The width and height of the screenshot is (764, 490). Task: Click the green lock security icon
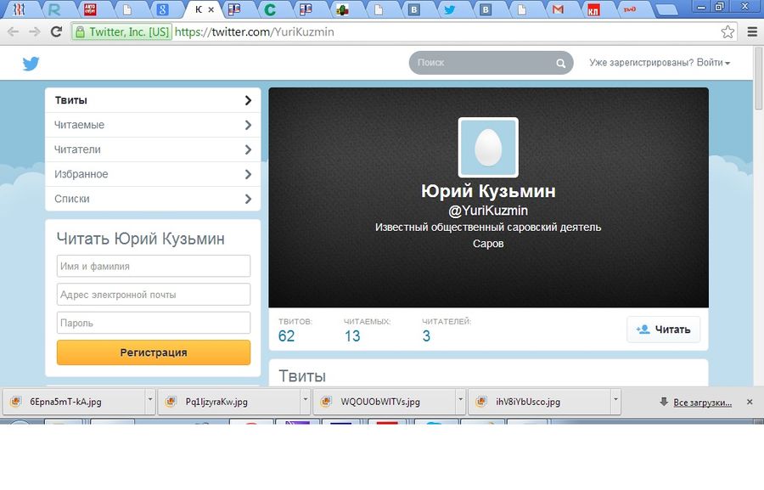pos(80,32)
